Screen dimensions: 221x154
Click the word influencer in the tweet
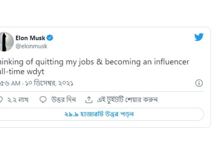pyautogui.click(x=171, y=62)
